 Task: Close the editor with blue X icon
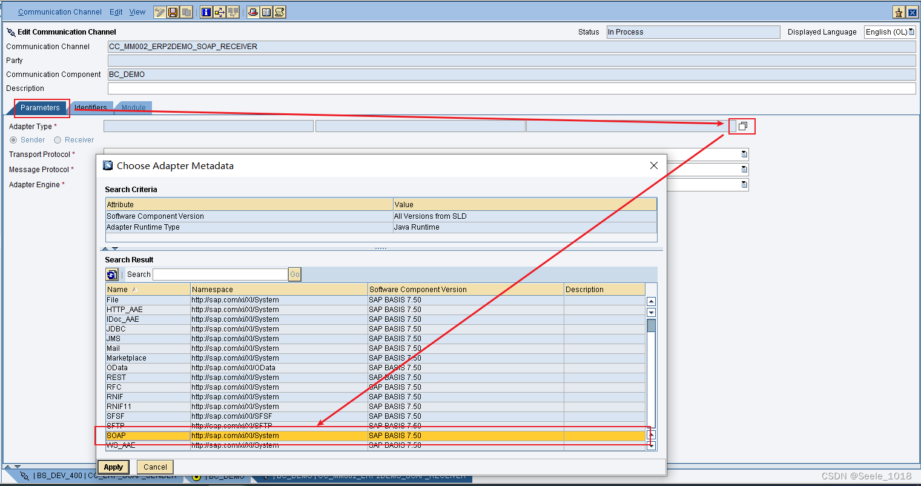pyautogui.click(x=912, y=12)
